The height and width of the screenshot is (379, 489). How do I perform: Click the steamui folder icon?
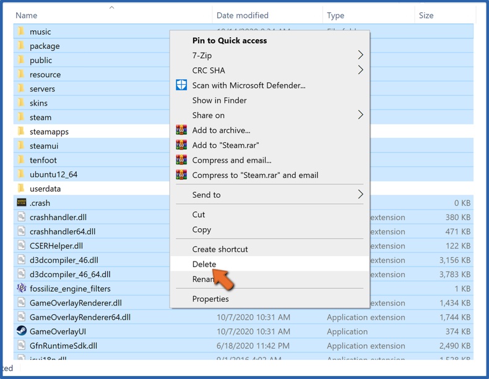tap(21, 145)
